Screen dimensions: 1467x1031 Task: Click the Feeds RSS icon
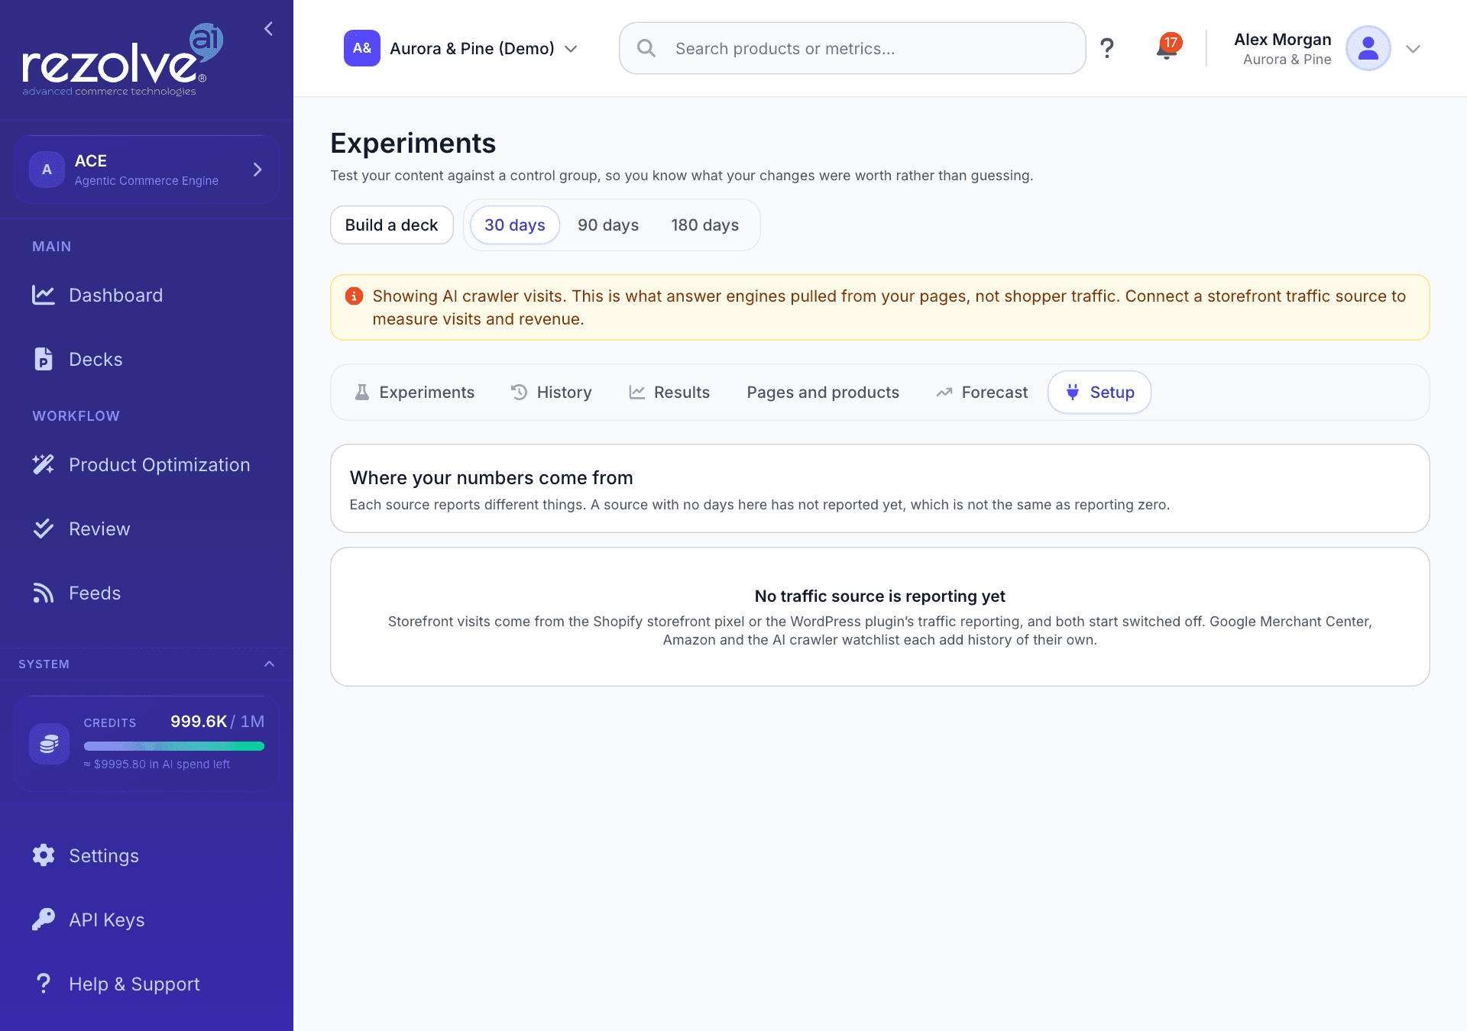(44, 593)
